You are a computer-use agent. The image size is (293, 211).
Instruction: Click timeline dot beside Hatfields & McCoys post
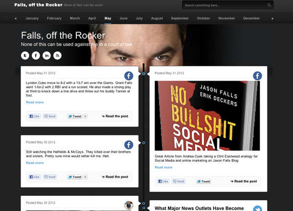pos(144,143)
